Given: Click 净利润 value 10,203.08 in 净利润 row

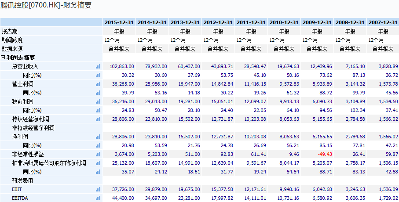Looking at the screenshot, I should pos(255,137).
